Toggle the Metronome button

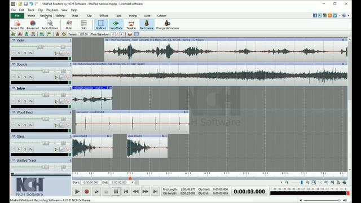pyautogui.click(x=147, y=25)
